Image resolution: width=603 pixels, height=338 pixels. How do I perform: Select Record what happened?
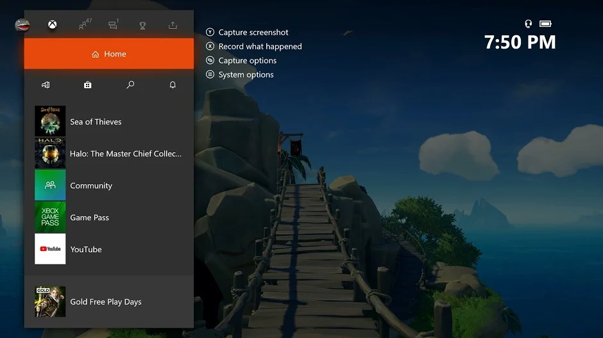coord(260,47)
